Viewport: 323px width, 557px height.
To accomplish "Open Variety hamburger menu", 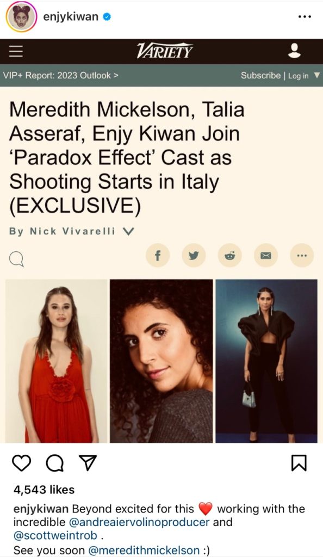I will 16,51.
